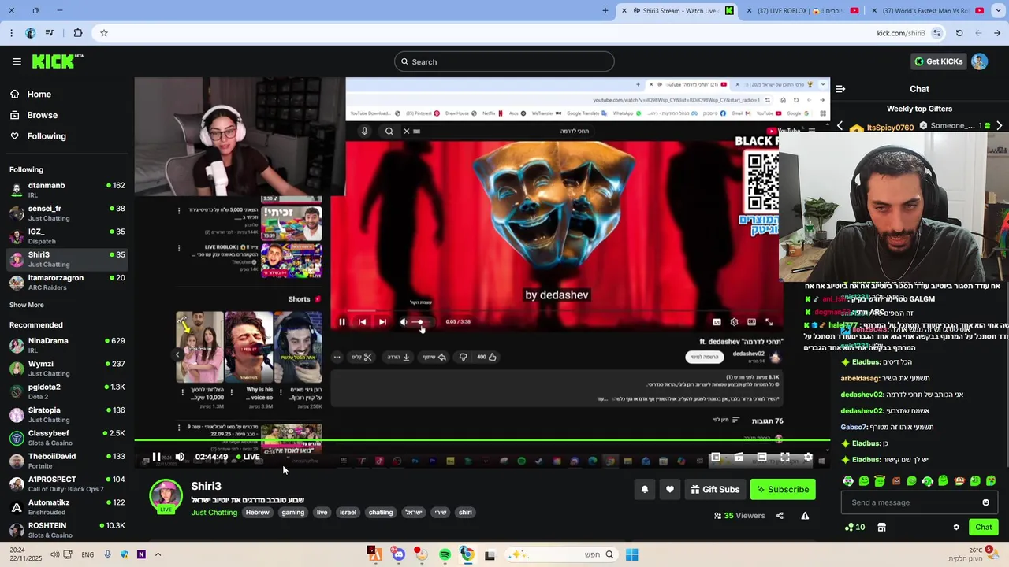The image size is (1009, 567).
Task: Open NinaDrama recommended channel
Action: tap(67, 345)
